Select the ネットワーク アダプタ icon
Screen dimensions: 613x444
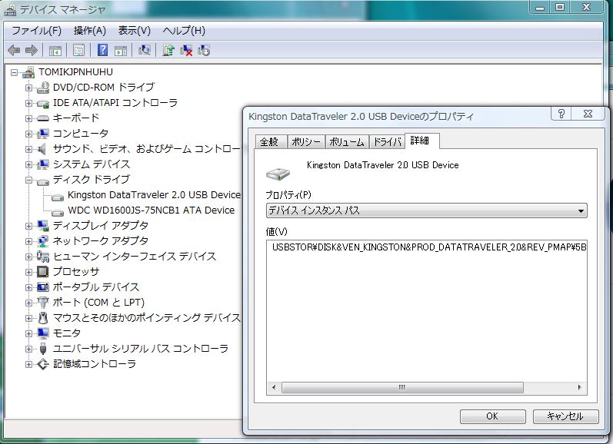[43, 241]
